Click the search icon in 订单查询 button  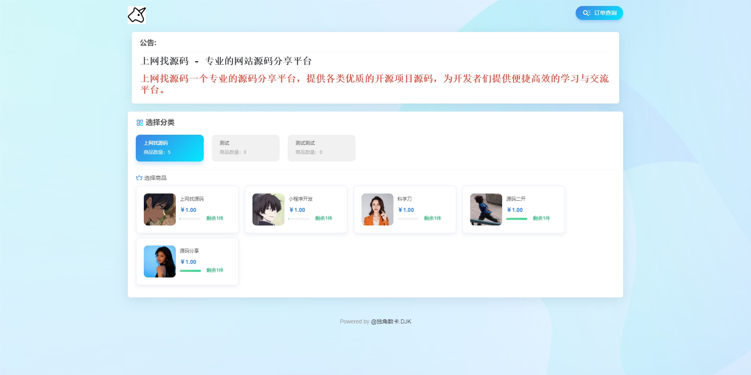click(x=586, y=13)
